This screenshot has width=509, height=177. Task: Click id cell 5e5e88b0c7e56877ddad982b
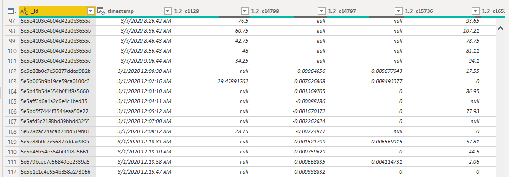(x=55, y=71)
